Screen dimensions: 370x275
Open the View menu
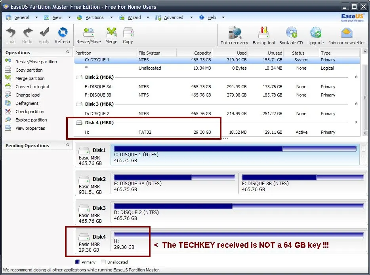coord(57,17)
